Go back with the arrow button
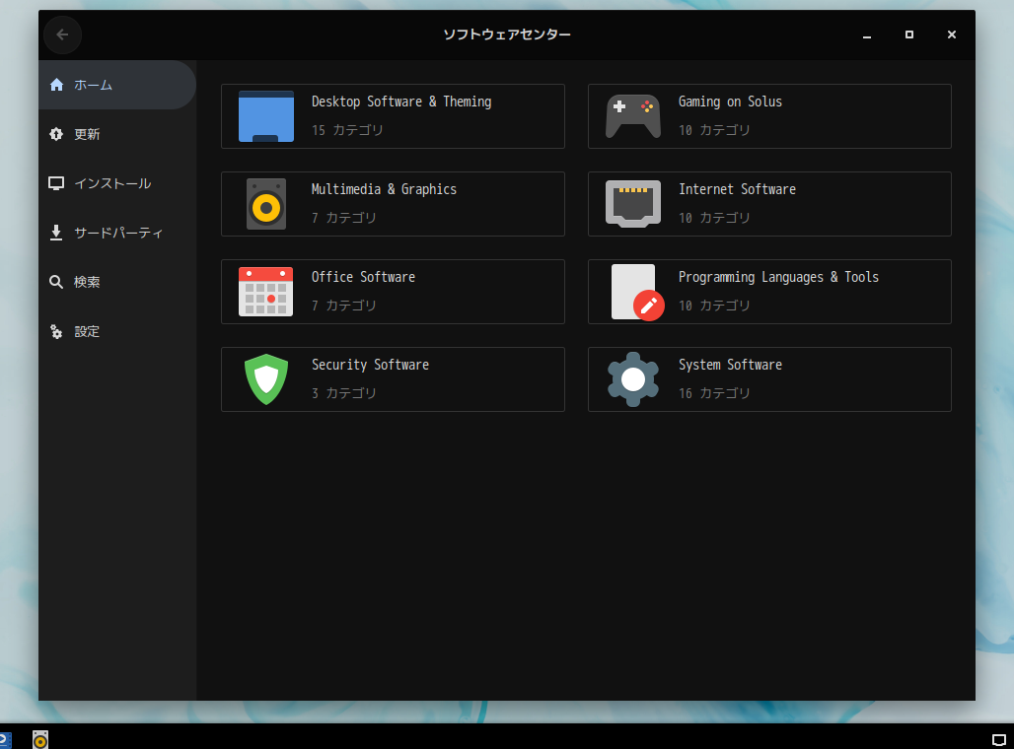1014x749 pixels. [63, 34]
